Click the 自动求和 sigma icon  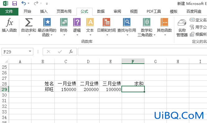click(x=29, y=22)
